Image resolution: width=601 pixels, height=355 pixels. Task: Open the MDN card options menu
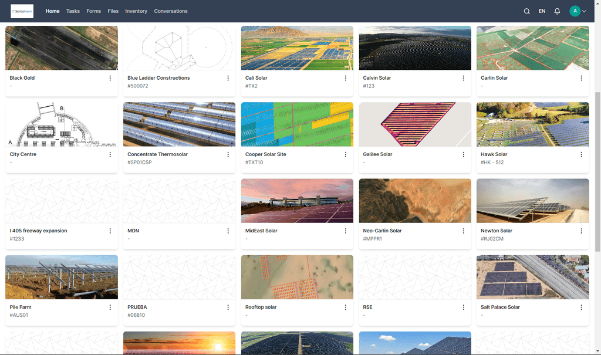pos(228,231)
